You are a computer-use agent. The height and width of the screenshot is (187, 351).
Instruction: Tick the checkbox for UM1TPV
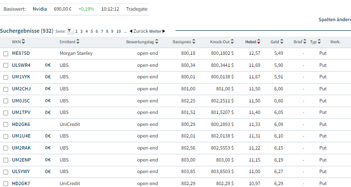6,113
